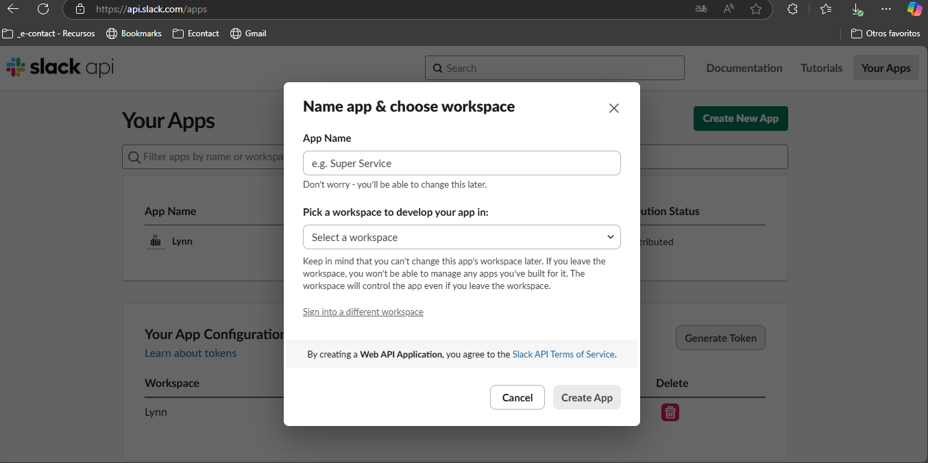Viewport: 928px width, 463px height.
Task: Click the back arrow in the browser
Action: (x=12, y=9)
